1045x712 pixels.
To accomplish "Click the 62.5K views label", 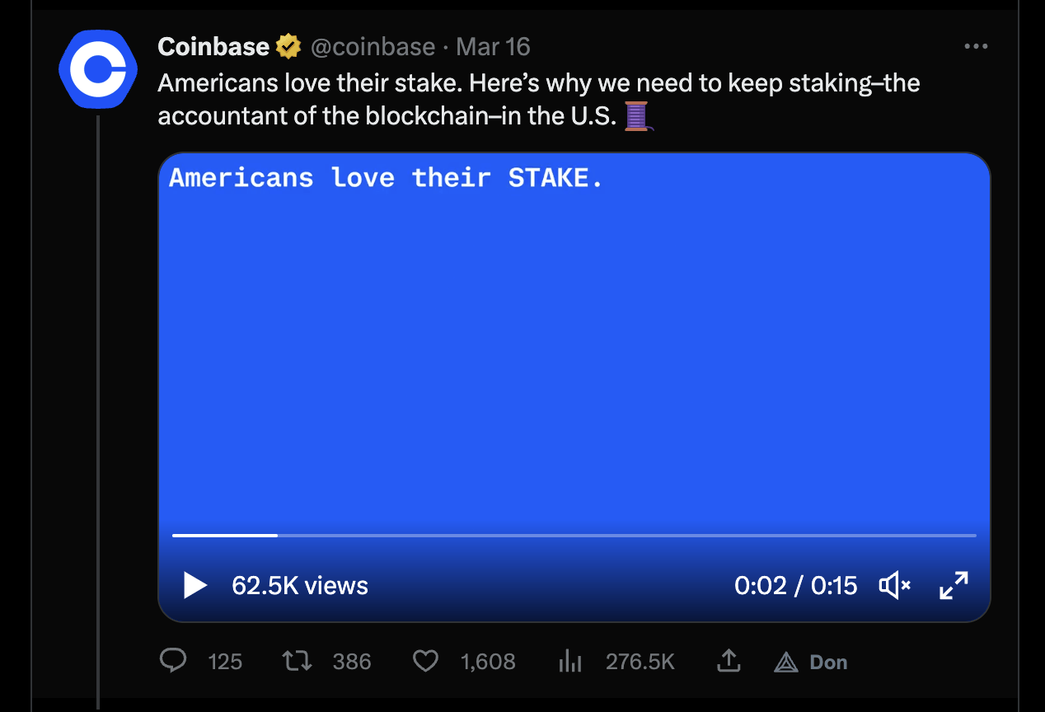I will 300,586.
